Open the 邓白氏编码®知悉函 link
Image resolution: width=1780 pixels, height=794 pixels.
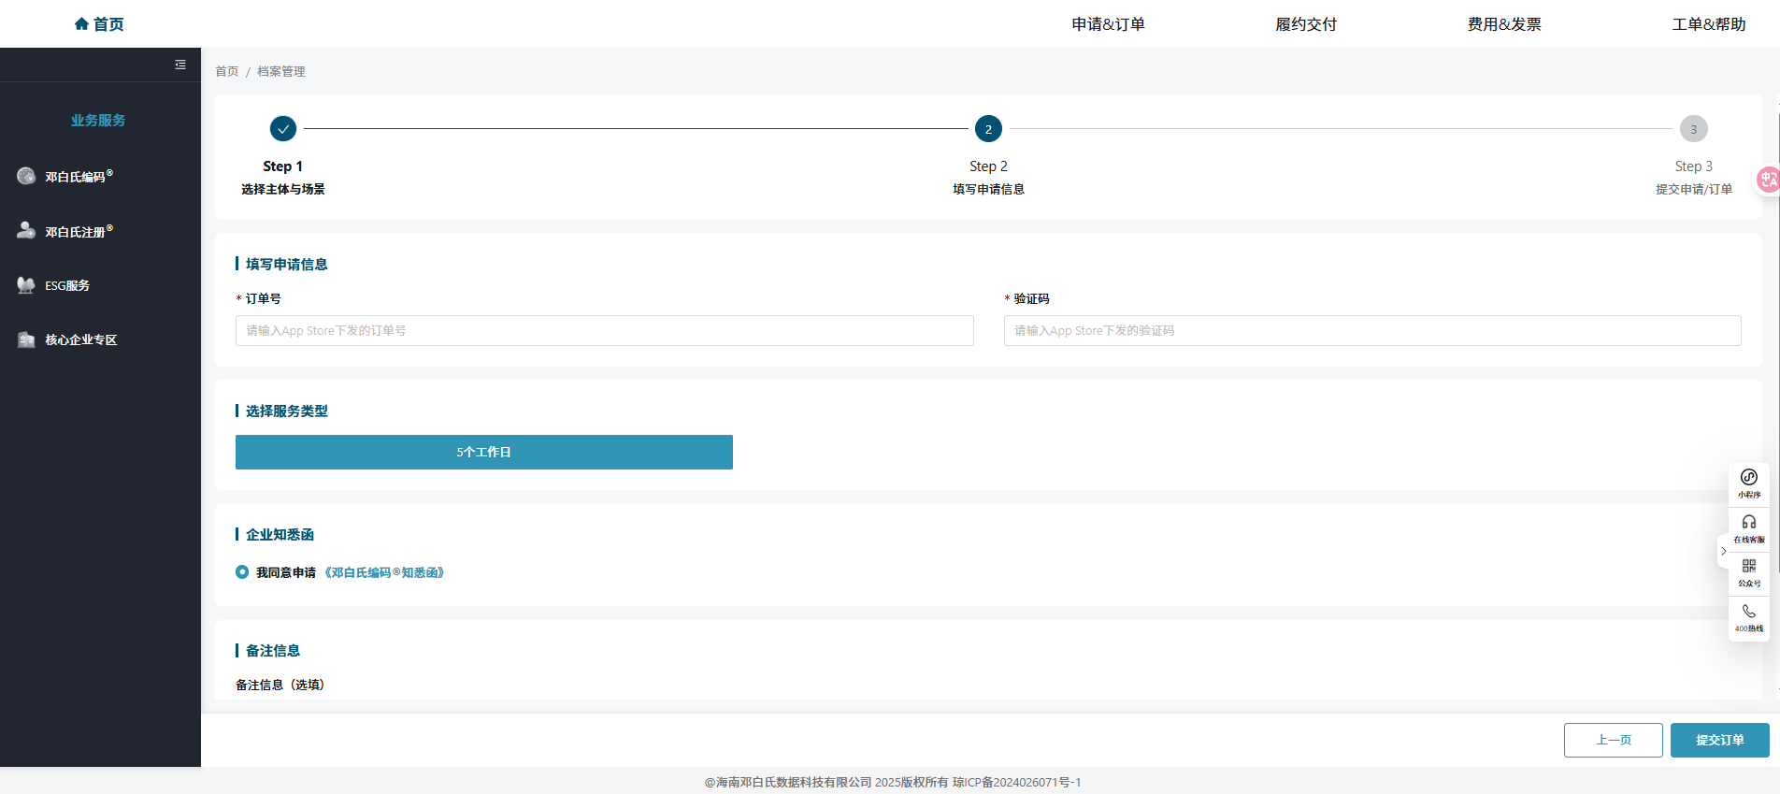point(384,572)
